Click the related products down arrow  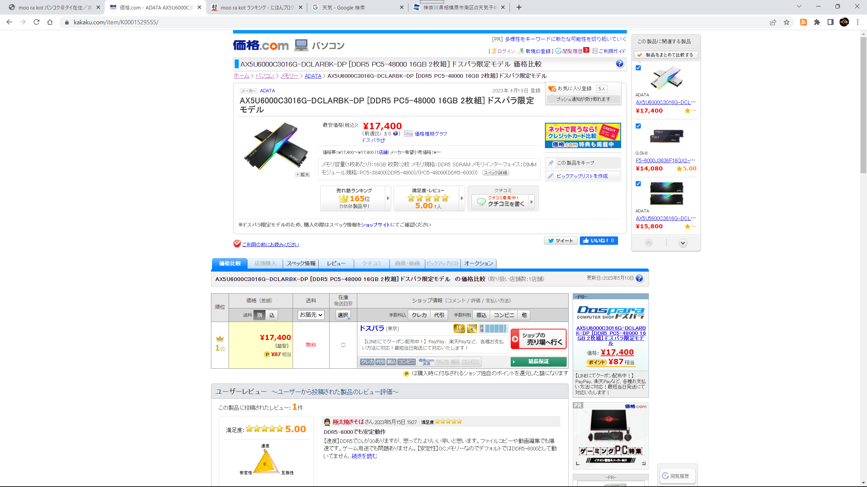[x=683, y=243]
